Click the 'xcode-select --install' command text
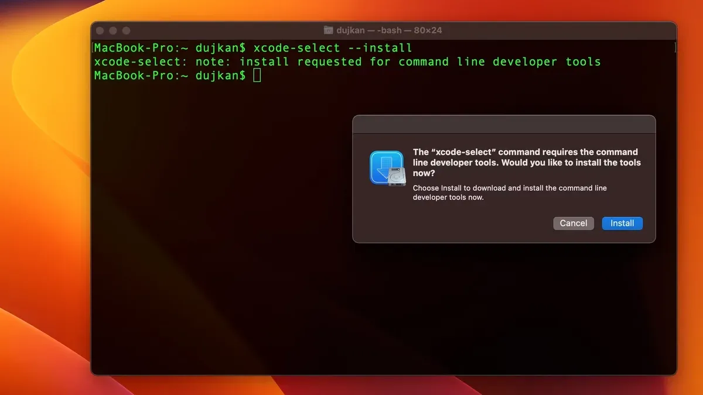 (x=333, y=47)
